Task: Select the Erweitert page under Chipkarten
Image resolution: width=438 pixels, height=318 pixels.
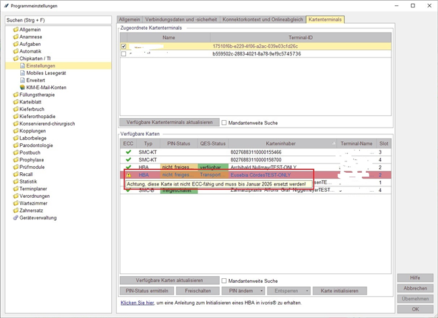Action: coord(35,80)
